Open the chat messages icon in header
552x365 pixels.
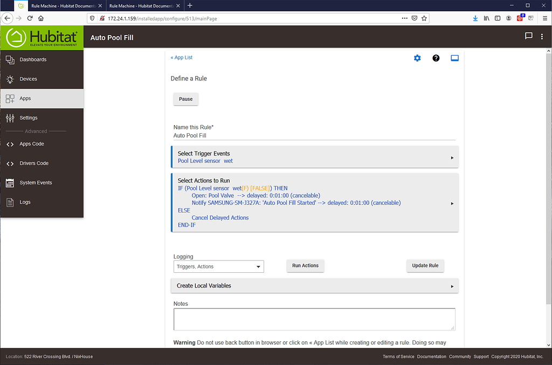pyautogui.click(x=528, y=37)
